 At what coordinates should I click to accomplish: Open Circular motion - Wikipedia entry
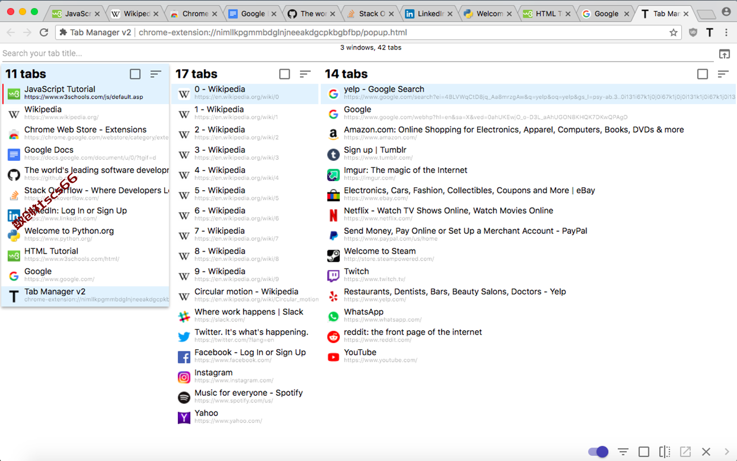coord(245,296)
